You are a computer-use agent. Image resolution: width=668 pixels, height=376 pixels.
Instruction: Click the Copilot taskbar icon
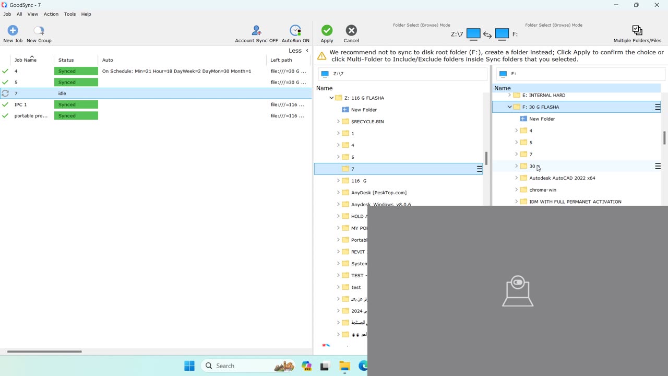[x=306, y=366]
